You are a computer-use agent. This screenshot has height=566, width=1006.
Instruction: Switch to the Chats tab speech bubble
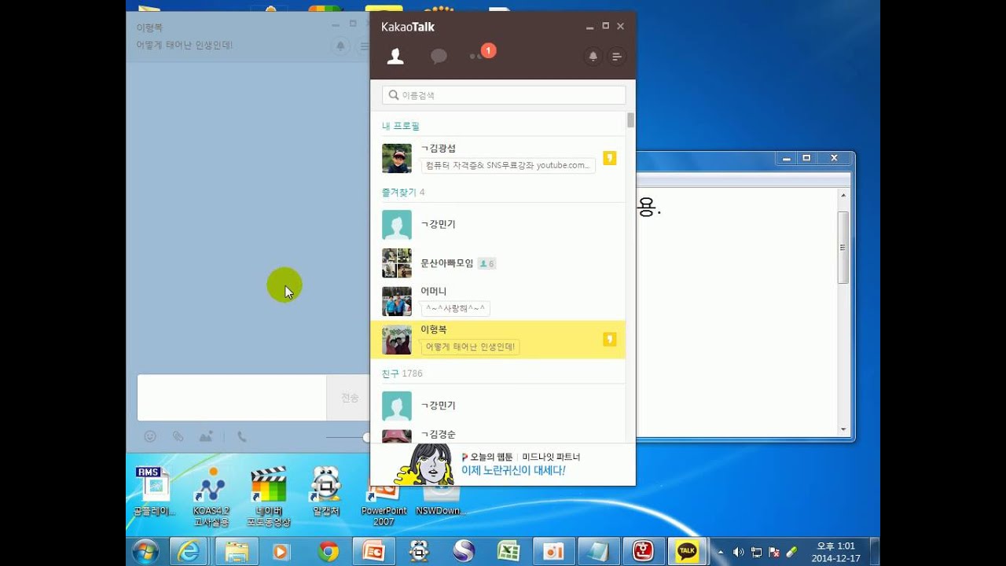coord(439,57)
